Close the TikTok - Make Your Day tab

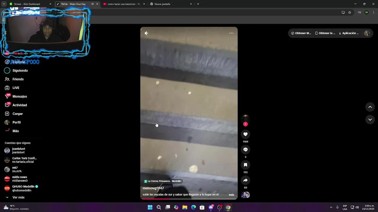click(x=97, y=4)
